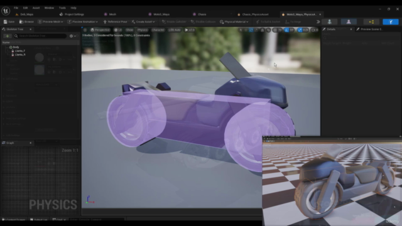This screenshot has height=226, width=402.
Task: Open the LOD Auto dropdown
Action: click(175, 30)
